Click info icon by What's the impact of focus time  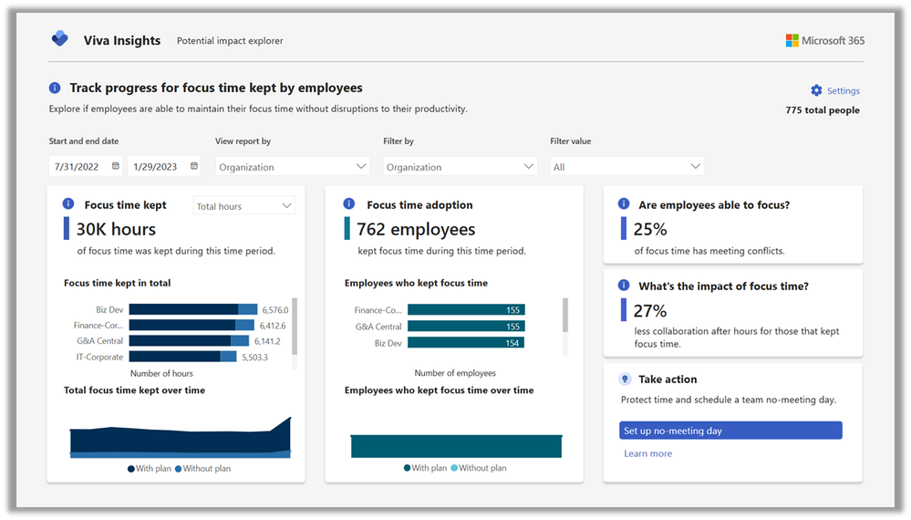click(x=624, y=285)
